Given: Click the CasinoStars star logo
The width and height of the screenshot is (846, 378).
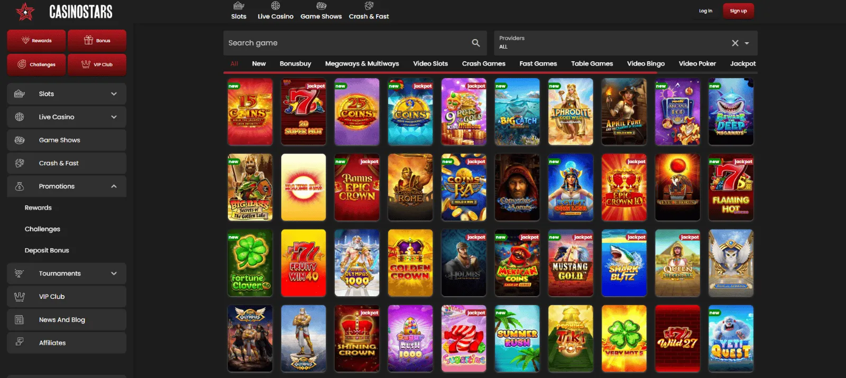Looking at the screenshot, I should click(25, 12).
